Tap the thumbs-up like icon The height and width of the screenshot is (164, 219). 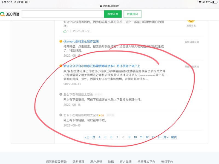point(65,31)
